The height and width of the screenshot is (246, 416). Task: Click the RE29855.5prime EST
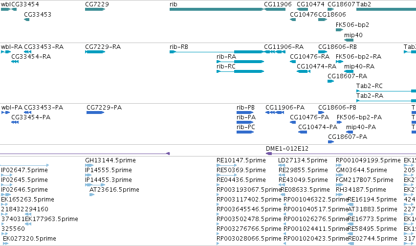pyautogui.click(x=282, y=175)
